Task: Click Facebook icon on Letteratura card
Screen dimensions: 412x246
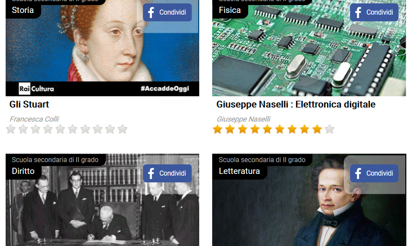Action: 358,173
